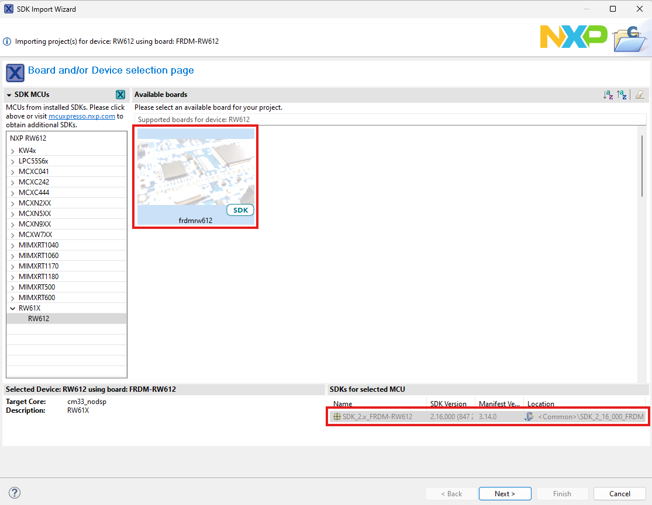The width and height of the screenshot is (652, 505).
Task: Click the available boards vertical scrollbar
Action: (x=642, y=166)
